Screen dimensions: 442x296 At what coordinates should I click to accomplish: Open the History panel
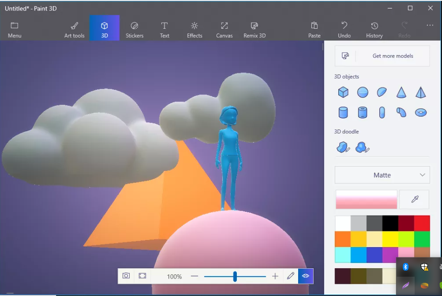[375, 29]
